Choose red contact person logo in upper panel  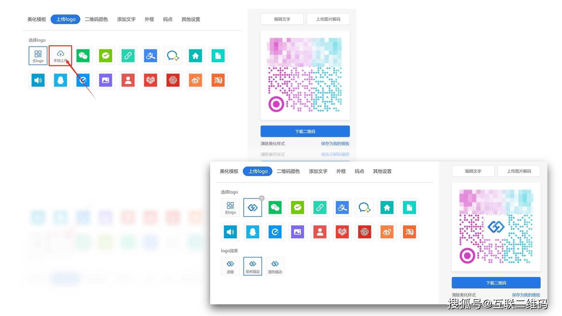coord(128,80)
